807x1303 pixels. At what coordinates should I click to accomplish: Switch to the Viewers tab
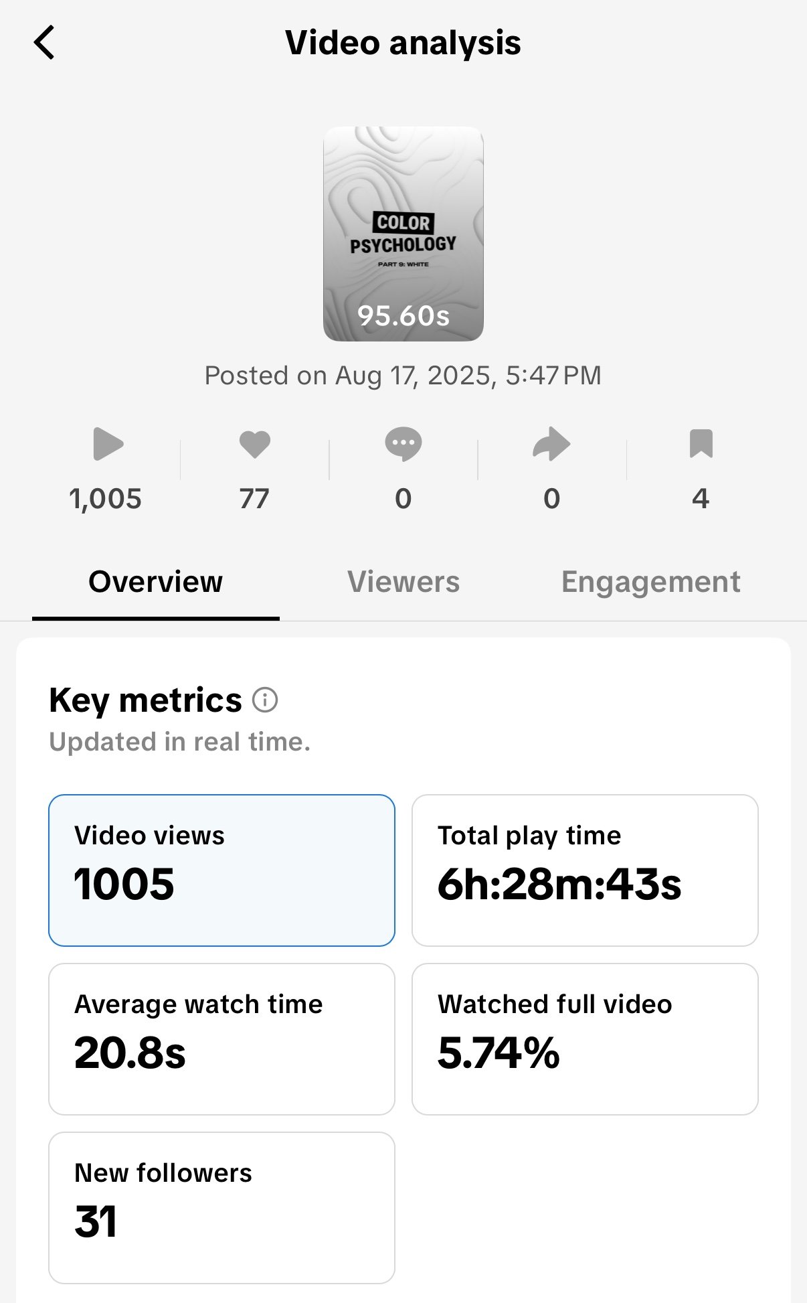403,582
